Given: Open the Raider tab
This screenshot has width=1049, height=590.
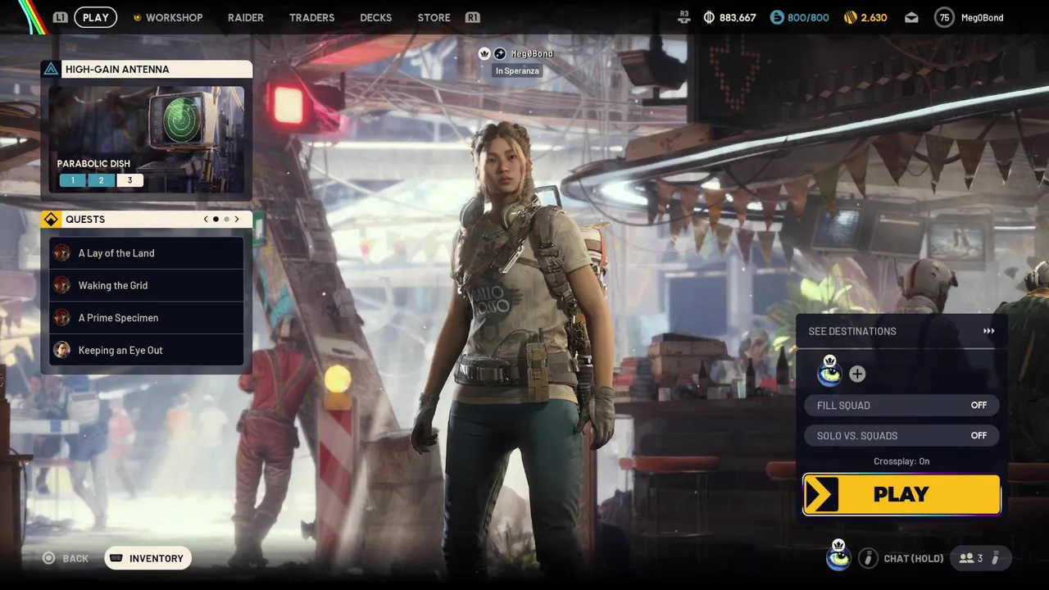Looking at the screenshot, I should point(246,17).
